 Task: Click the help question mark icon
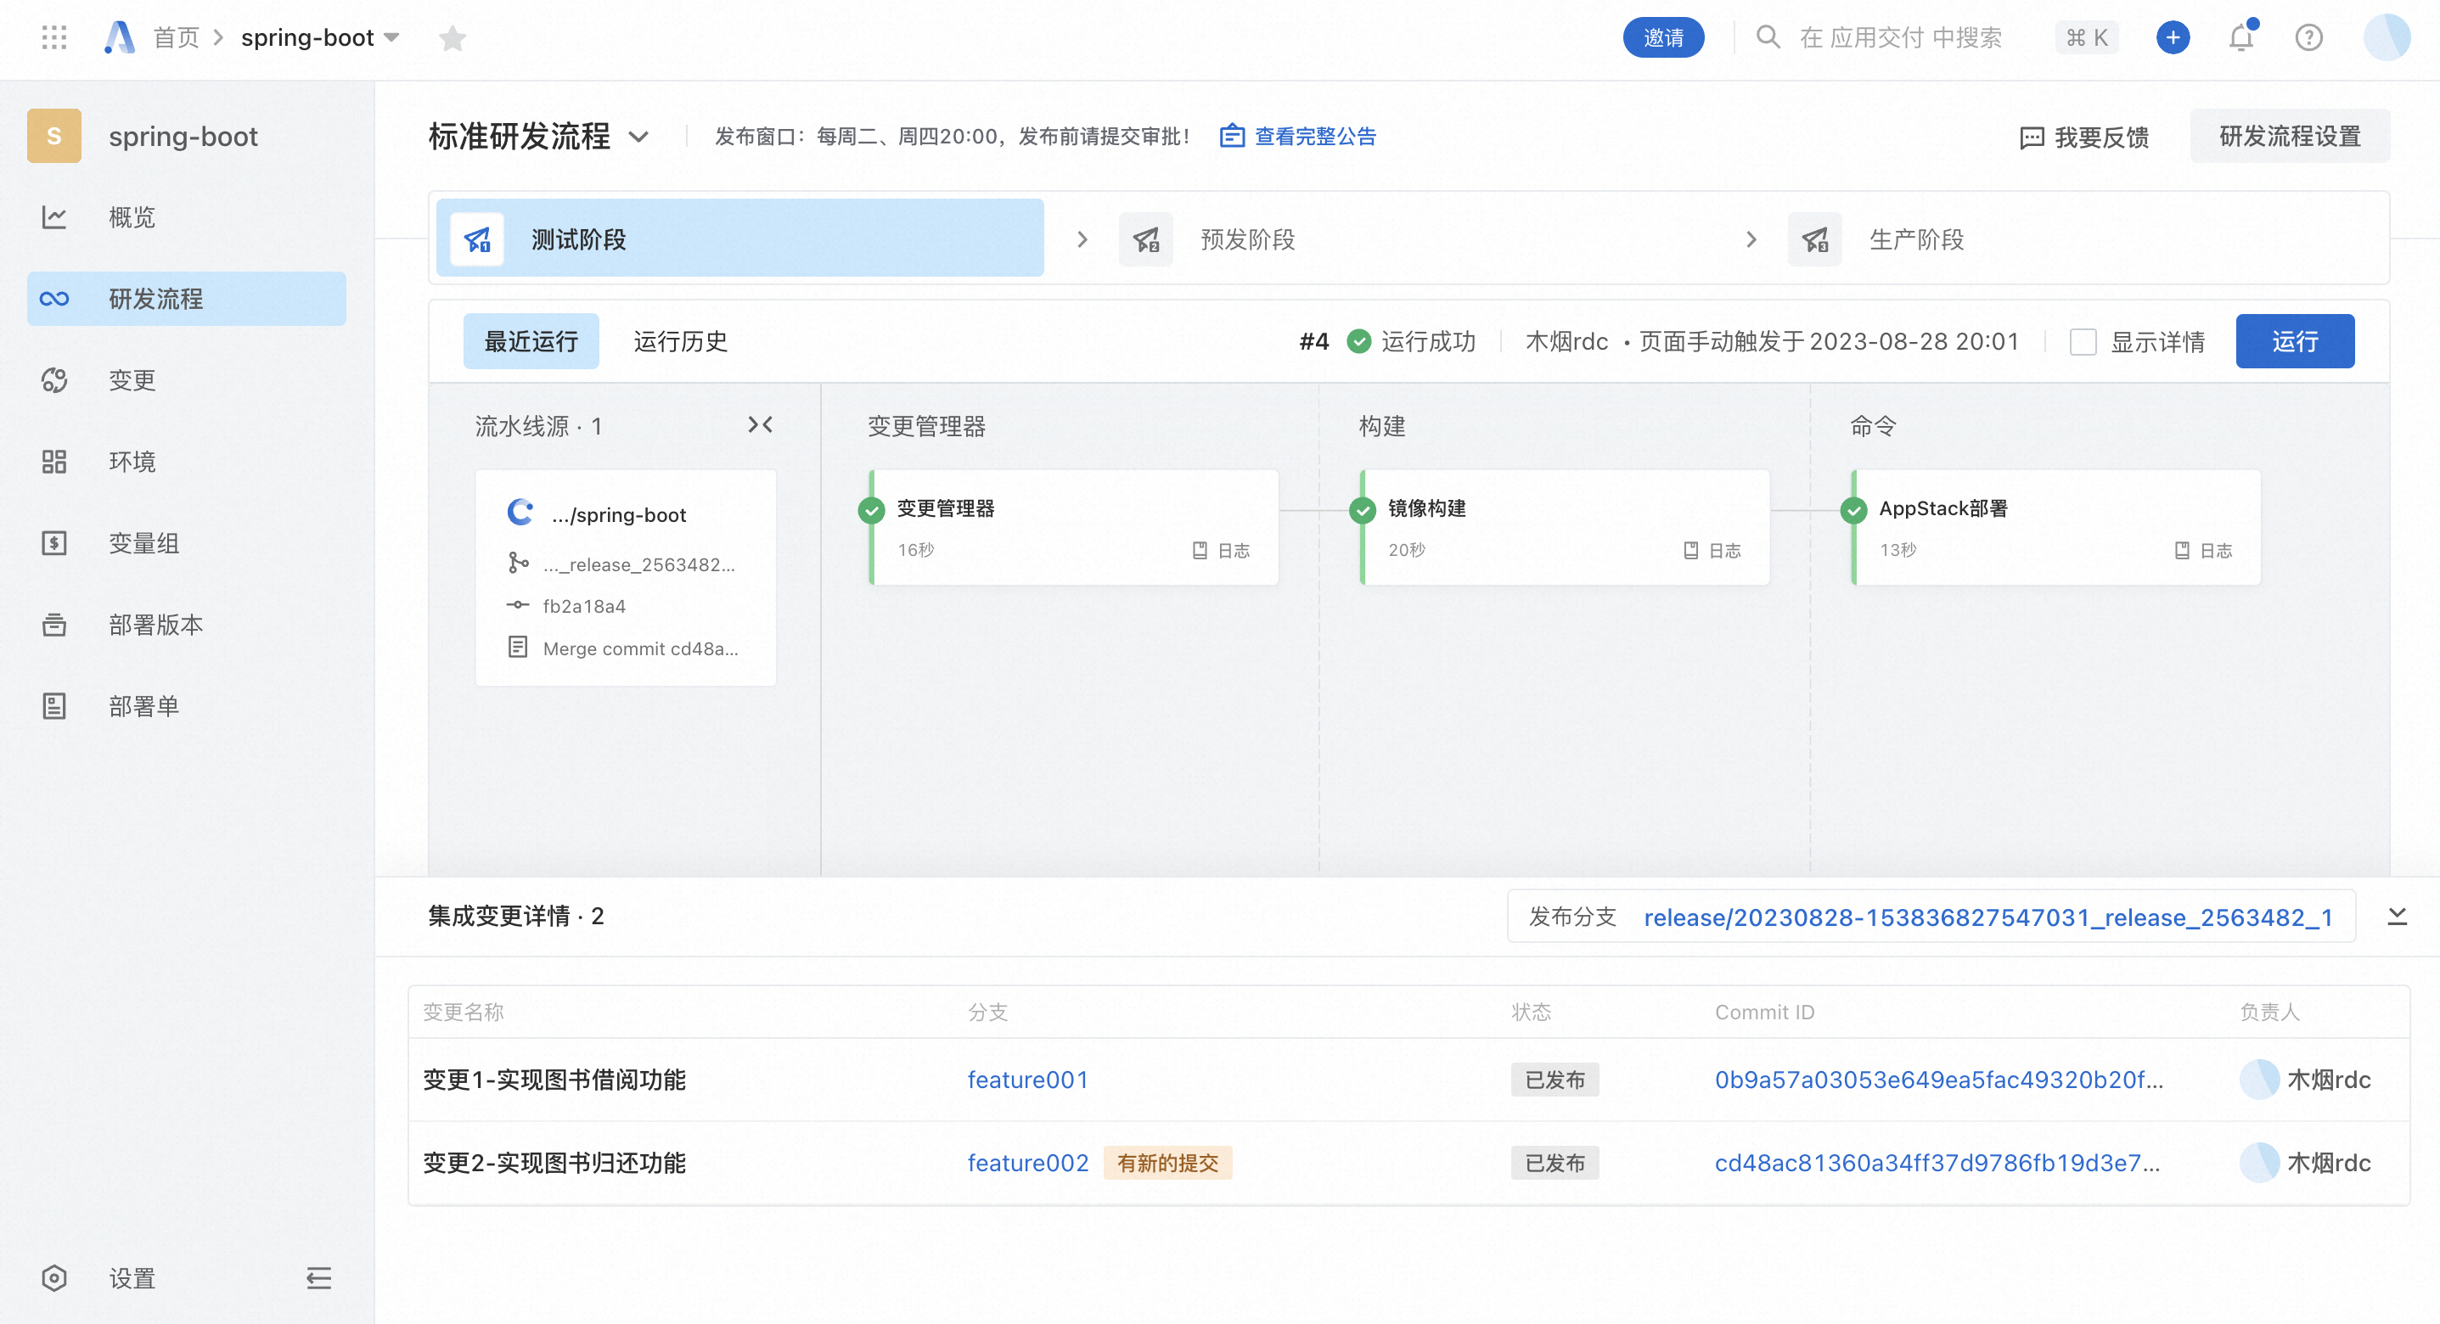tap(2308, 38)
